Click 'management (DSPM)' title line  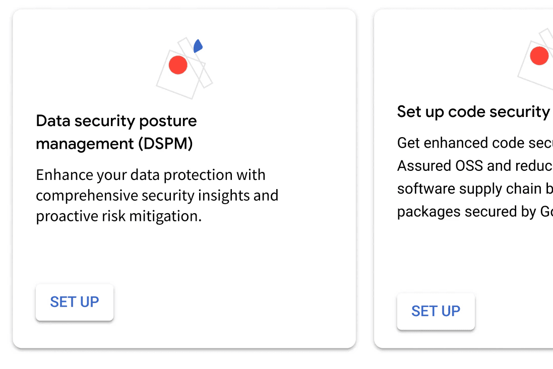[114, 144]
